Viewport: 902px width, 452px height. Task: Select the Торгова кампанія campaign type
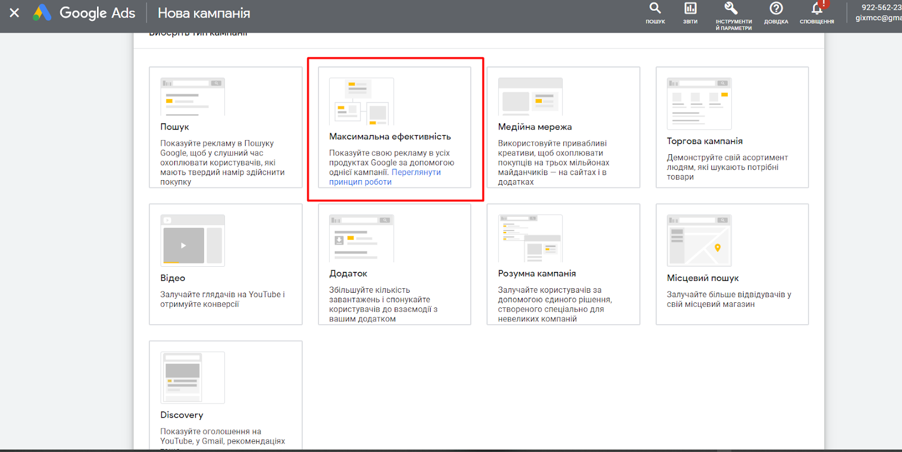(705, 141)
